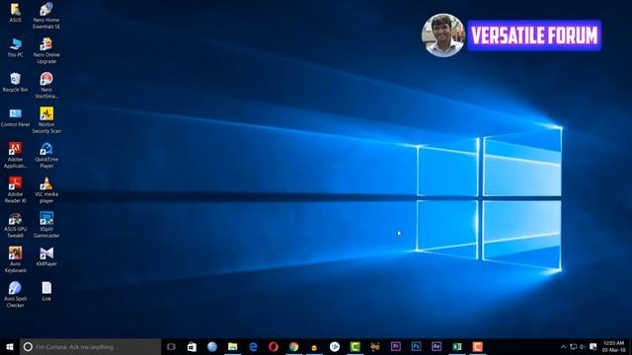Viewport: 632px width, 355px height.
Task: Open the network icon in system tray
Action: pos(573,346)
